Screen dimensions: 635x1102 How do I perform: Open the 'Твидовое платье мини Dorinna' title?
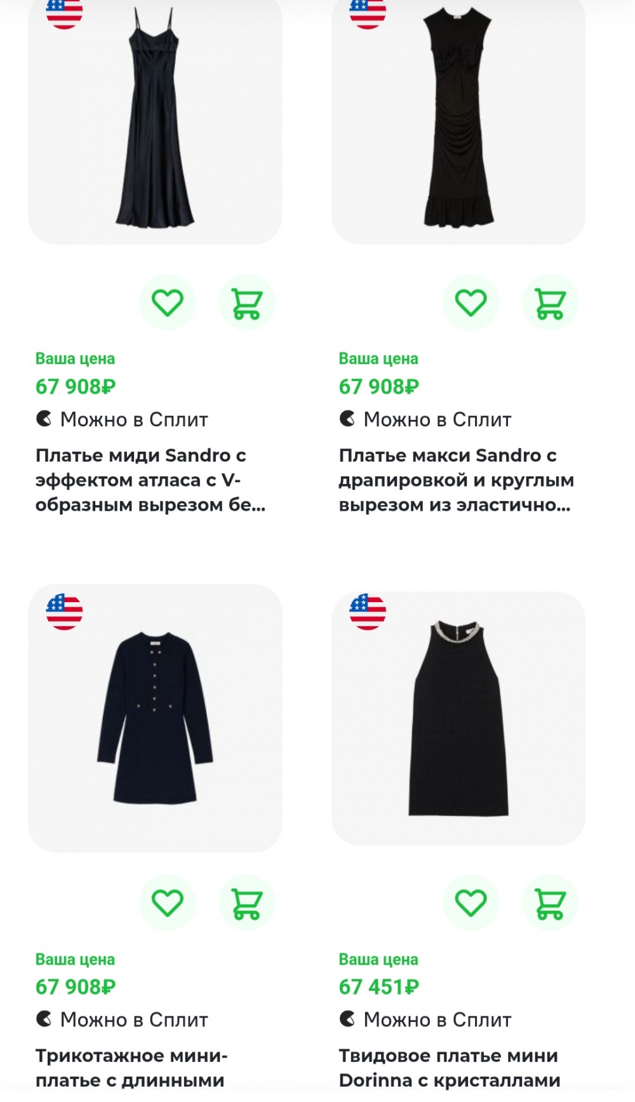tap(449, 1068)
